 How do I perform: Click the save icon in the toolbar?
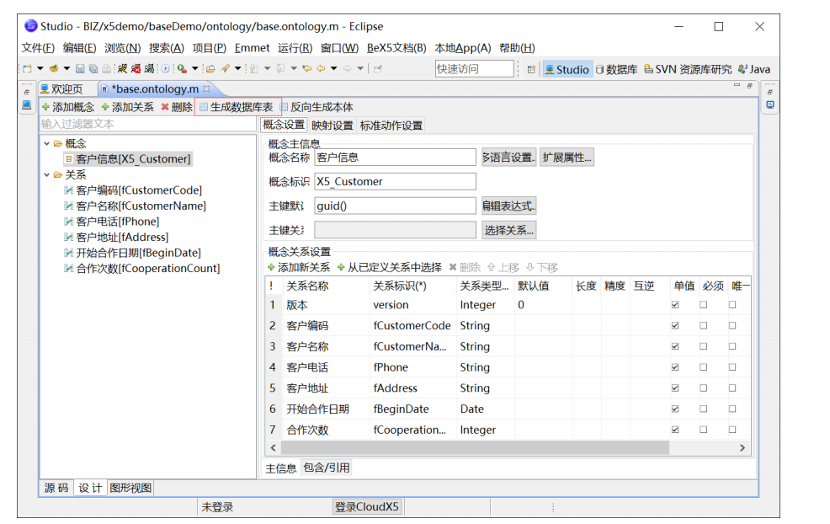tap(80, 69)
